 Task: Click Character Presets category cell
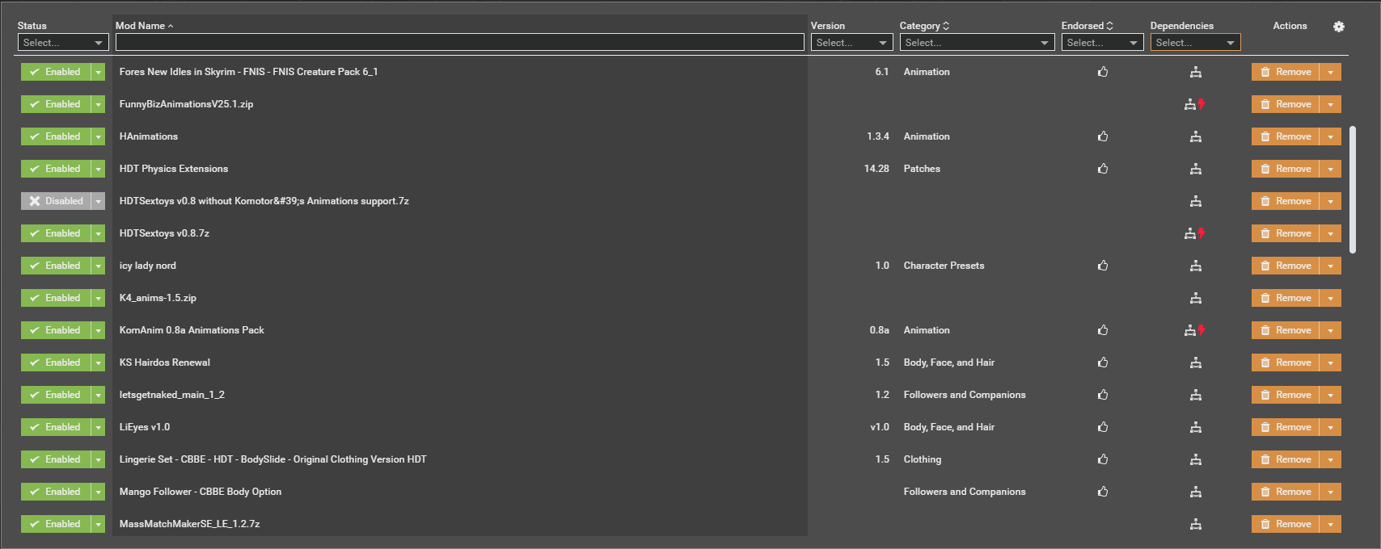944,266
